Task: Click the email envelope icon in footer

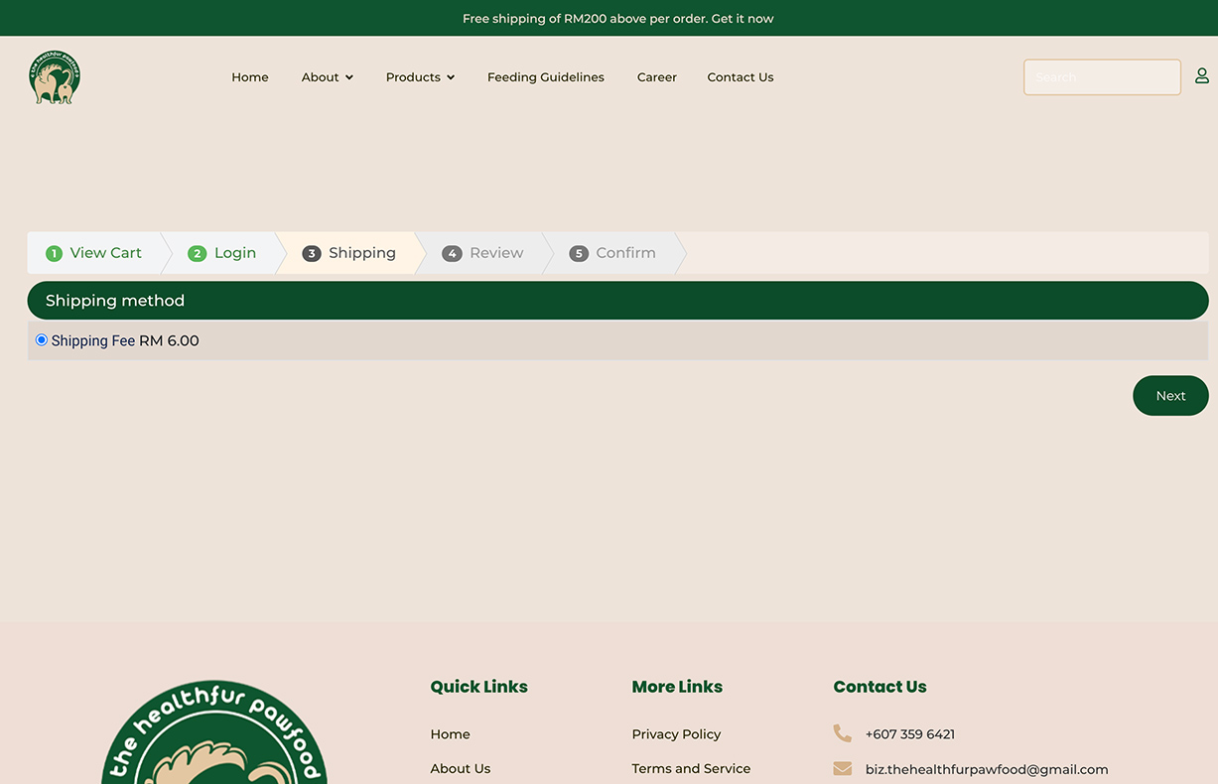Action: (842, 769)
